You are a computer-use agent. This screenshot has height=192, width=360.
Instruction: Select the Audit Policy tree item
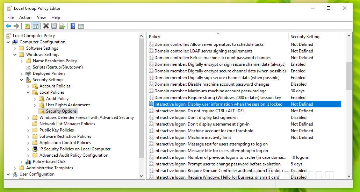(57, 99)
